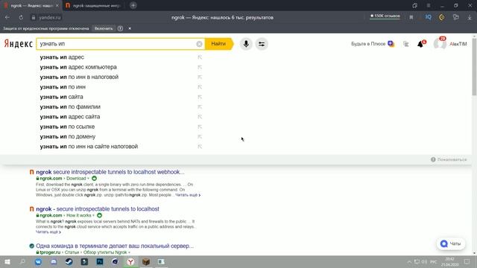Click the microphone voice search icon
Viewport: 477px width, 268px height.
click(x=246, y=44)
